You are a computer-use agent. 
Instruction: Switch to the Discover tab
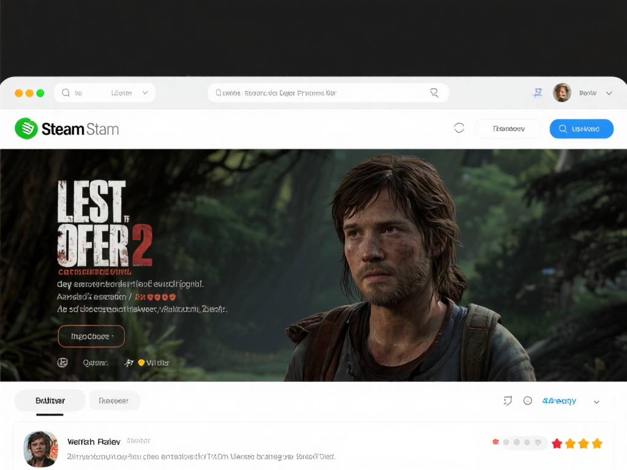115,400
